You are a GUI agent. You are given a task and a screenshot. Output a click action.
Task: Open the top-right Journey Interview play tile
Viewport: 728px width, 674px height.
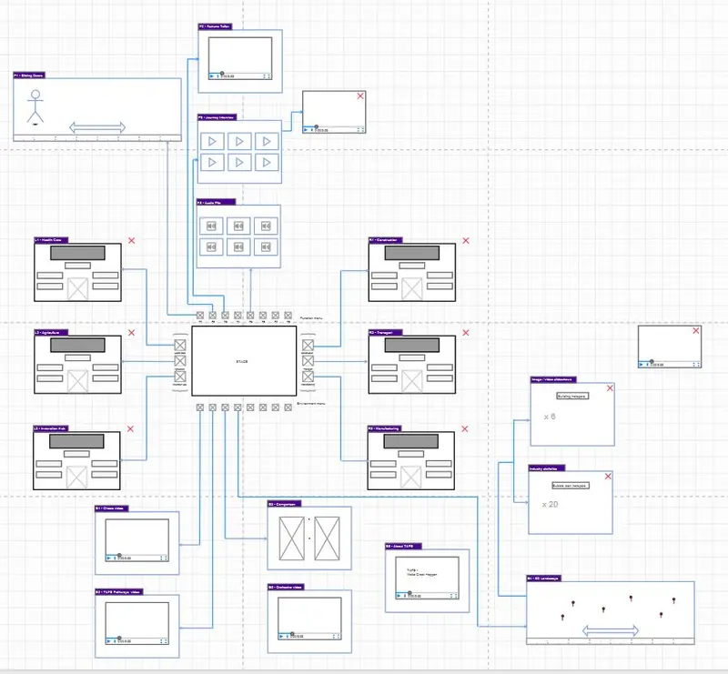(x=267, y=141)
